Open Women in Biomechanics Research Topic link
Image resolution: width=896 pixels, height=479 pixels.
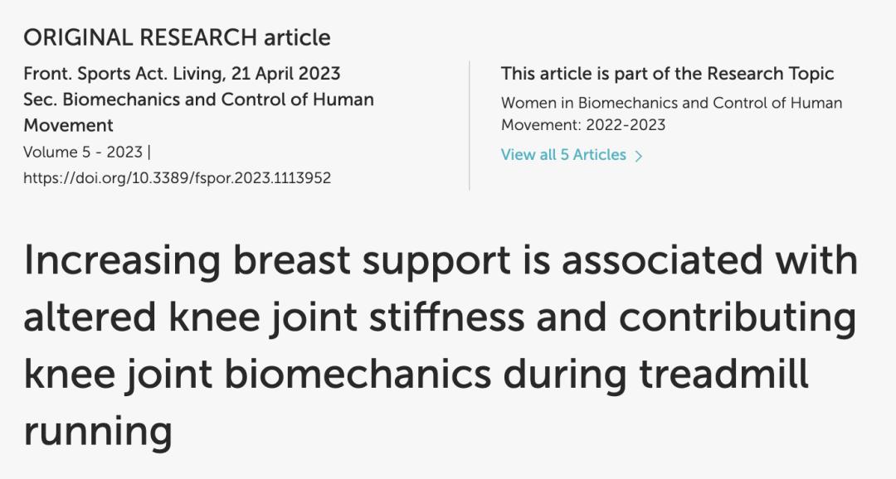point(671,104)
